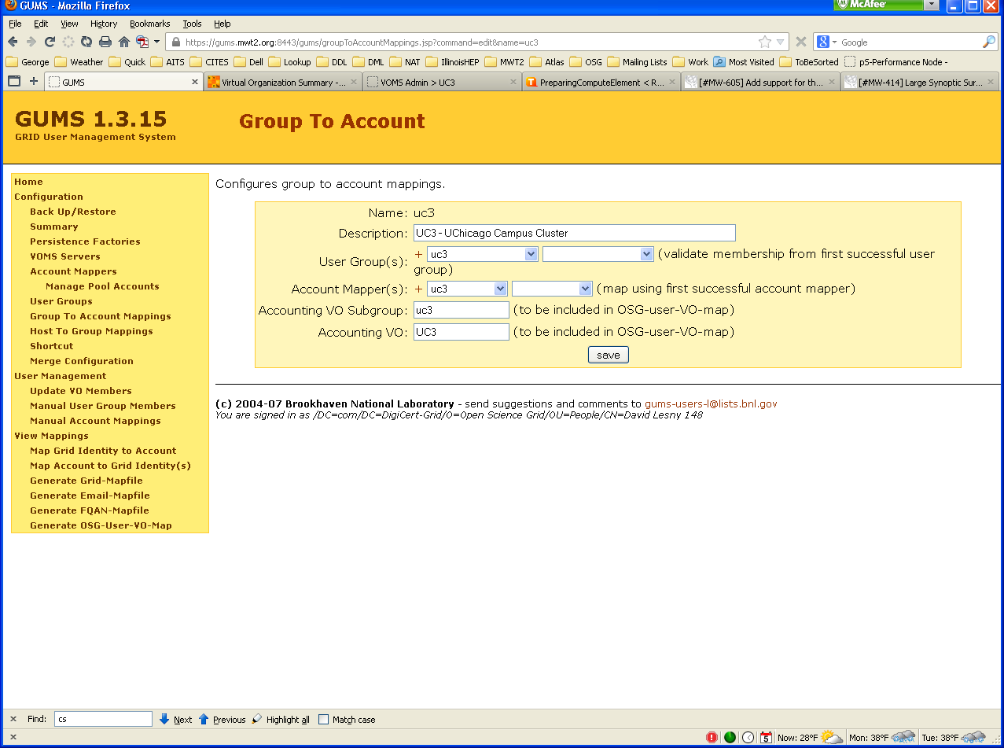Click the green status indicator in the status bar
Viewport: 1004px width, 748px height.
click(730, 737)
